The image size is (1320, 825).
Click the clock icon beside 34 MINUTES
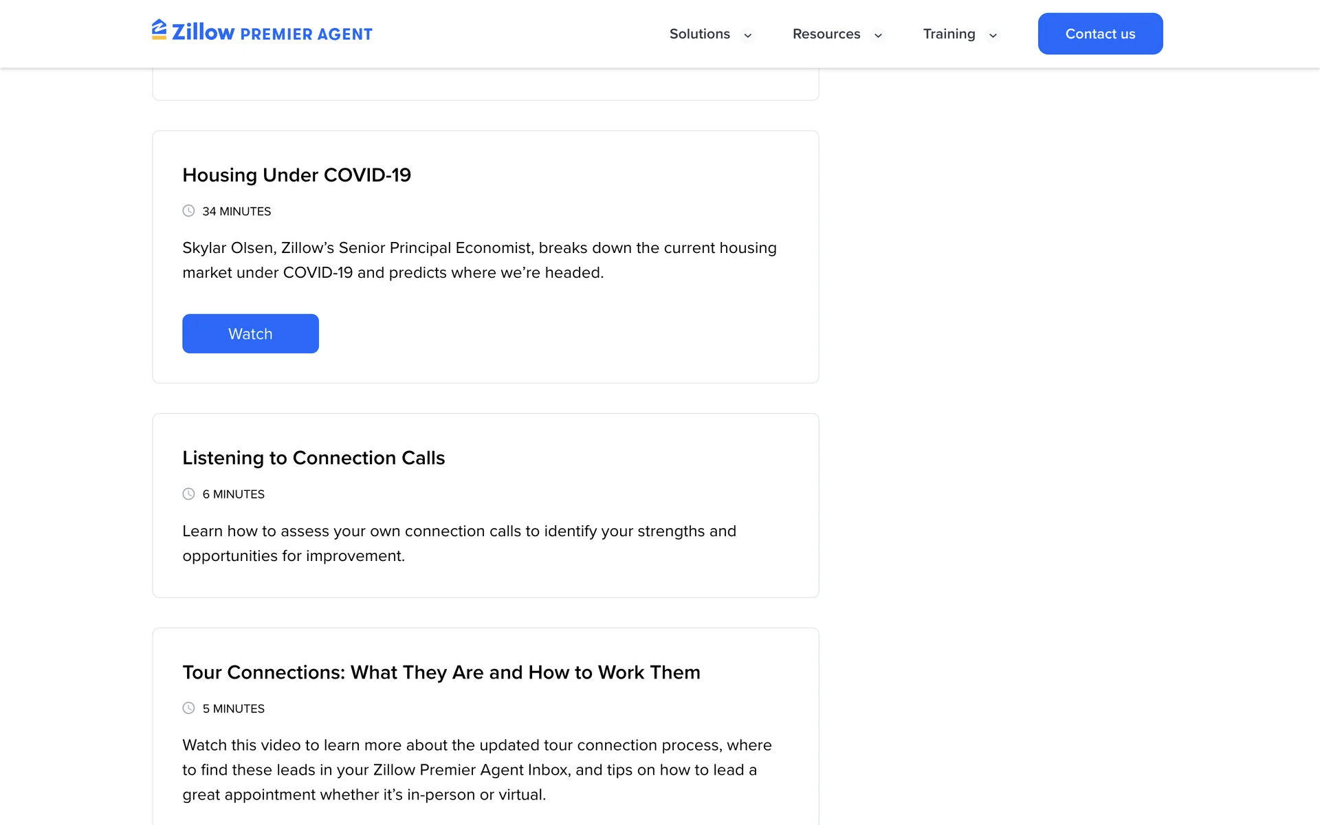coord(188,211)
